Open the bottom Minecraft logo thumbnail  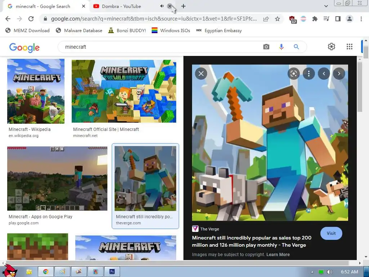[x=126, y=247]
